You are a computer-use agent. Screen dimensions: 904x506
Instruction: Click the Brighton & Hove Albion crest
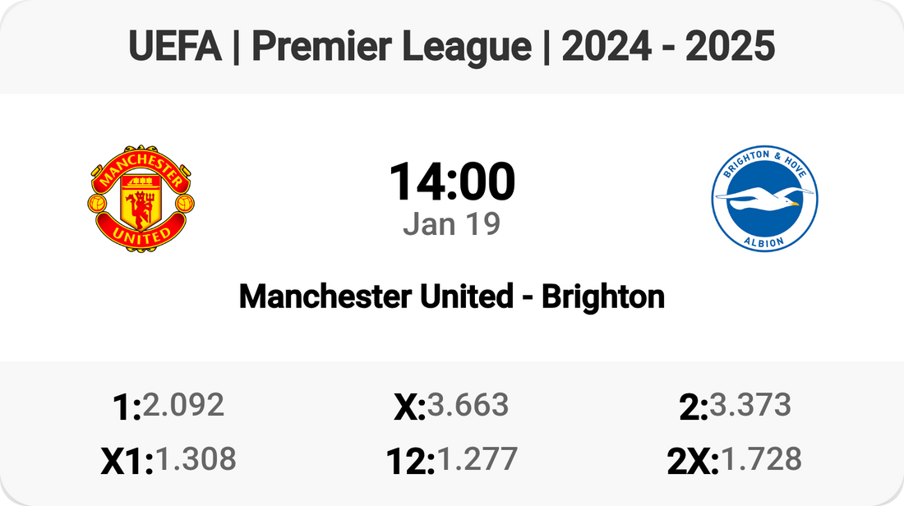coord(764,199)
